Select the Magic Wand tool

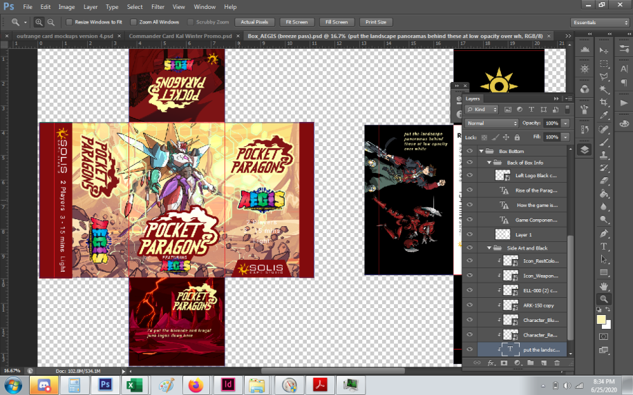603,90
